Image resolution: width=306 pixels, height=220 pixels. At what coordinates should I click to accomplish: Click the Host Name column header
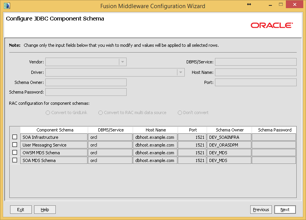pos(155,130)
